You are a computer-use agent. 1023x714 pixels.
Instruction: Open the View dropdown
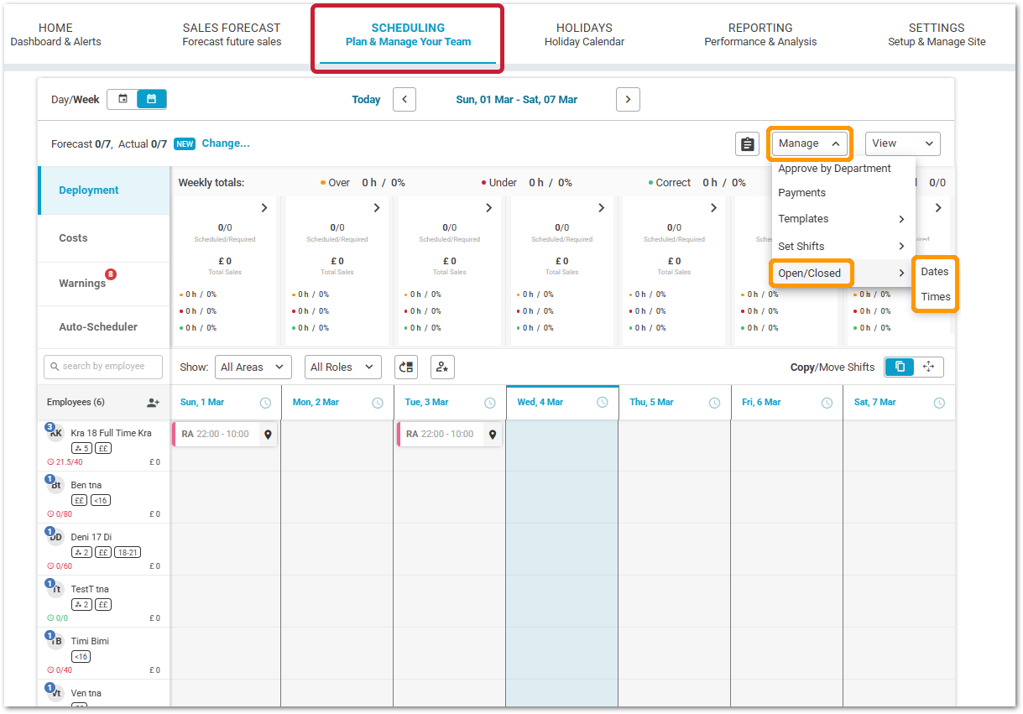(x=902, y=143)
